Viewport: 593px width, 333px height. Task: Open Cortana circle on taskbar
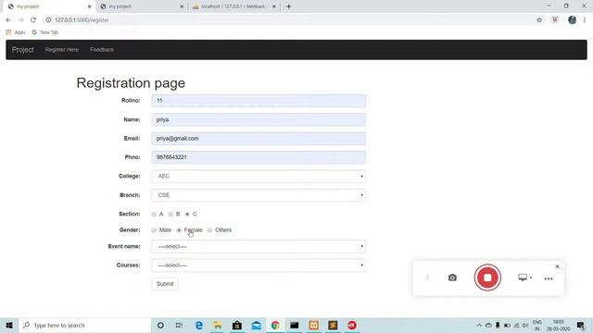160,325
